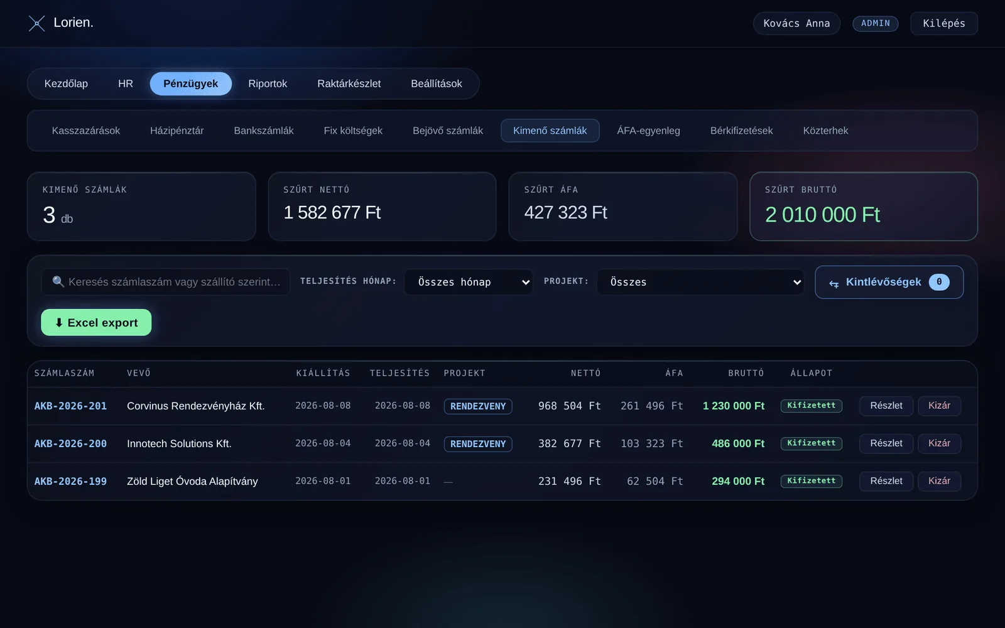This screenshot has height=628, width=1005.
Task: Click Kizár for Zöld Liget Óvoda
Action: (940, 481)
